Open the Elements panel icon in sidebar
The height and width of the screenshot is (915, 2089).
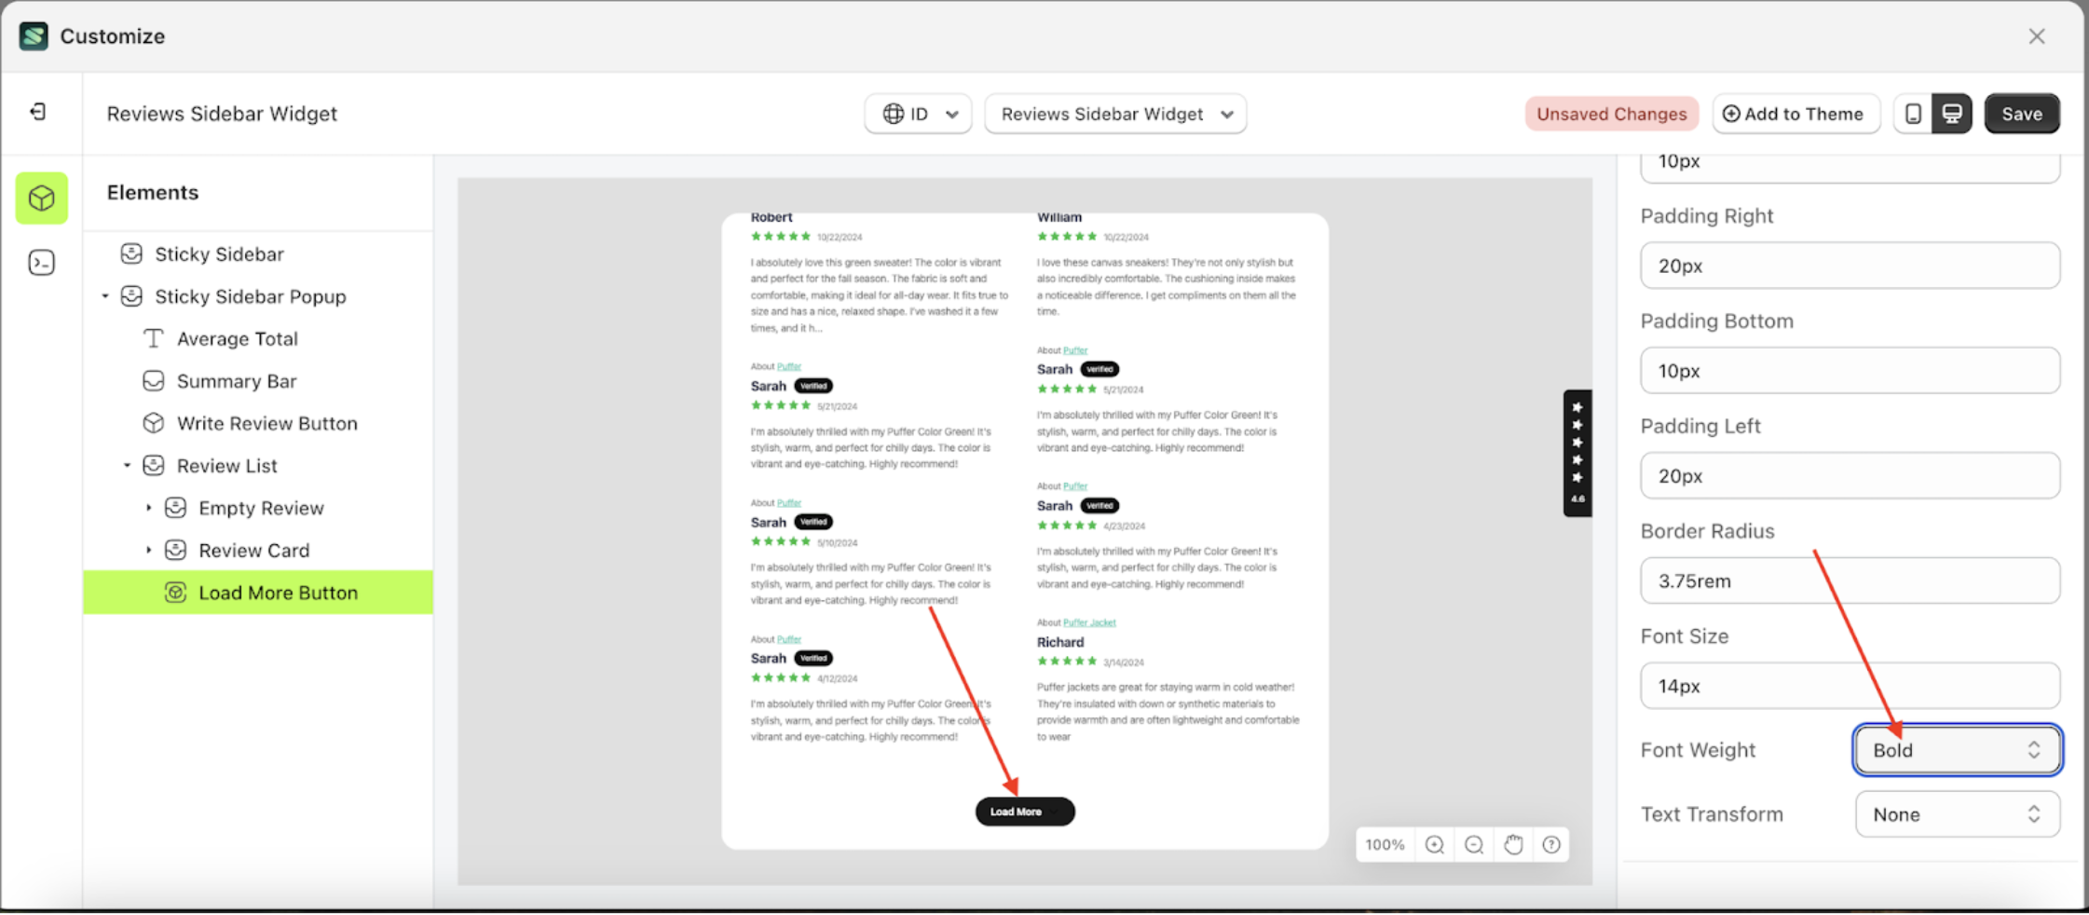coord(41,198)
